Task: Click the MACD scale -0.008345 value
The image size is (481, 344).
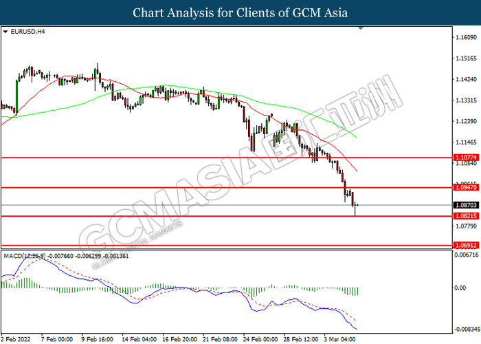Action: [x=467, y=330]
